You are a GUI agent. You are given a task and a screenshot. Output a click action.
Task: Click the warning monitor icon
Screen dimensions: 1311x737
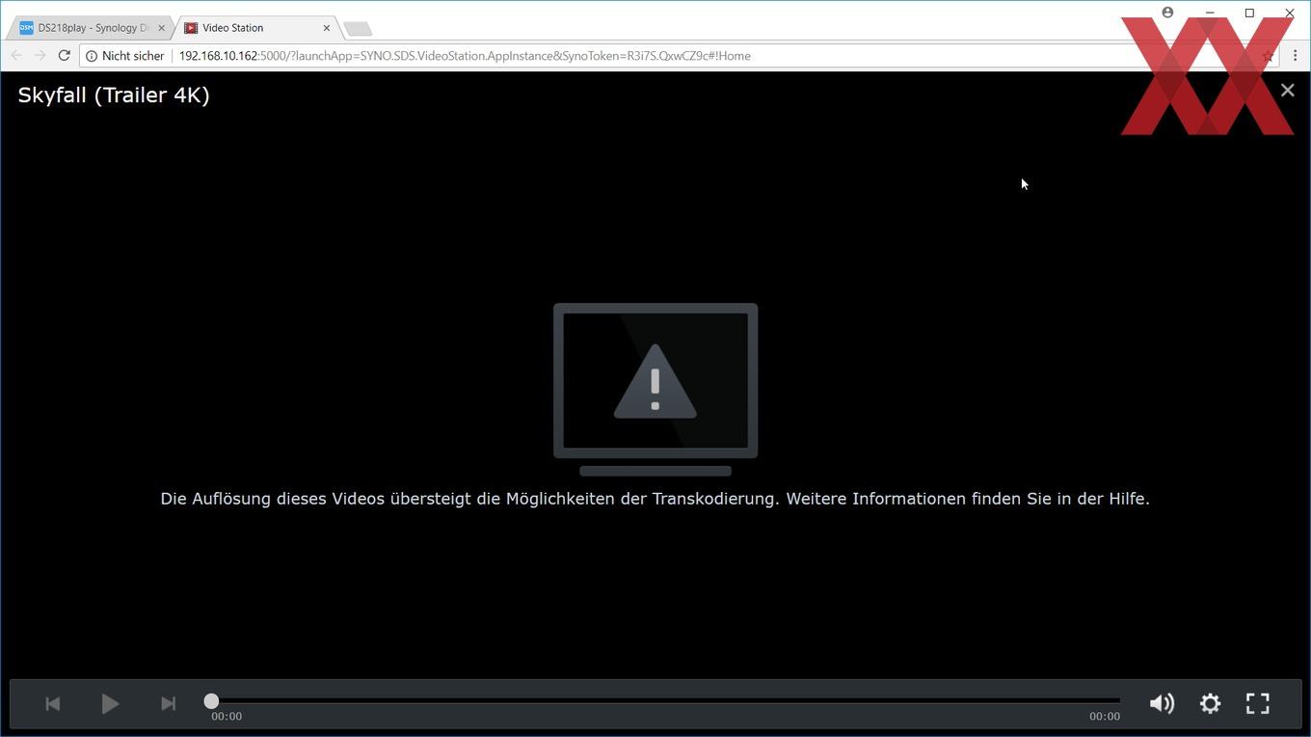[x=655, y=390]
